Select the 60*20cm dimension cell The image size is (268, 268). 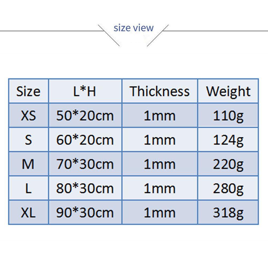pyautogui.click(x=85, y=140)
